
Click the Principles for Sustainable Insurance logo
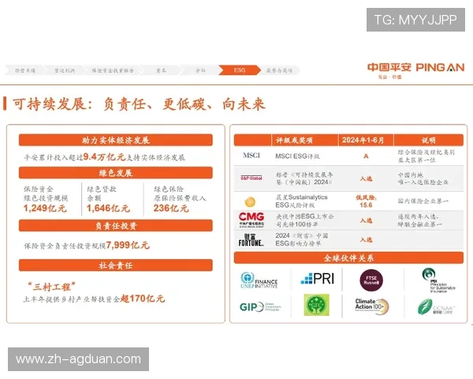click(438, 280)
